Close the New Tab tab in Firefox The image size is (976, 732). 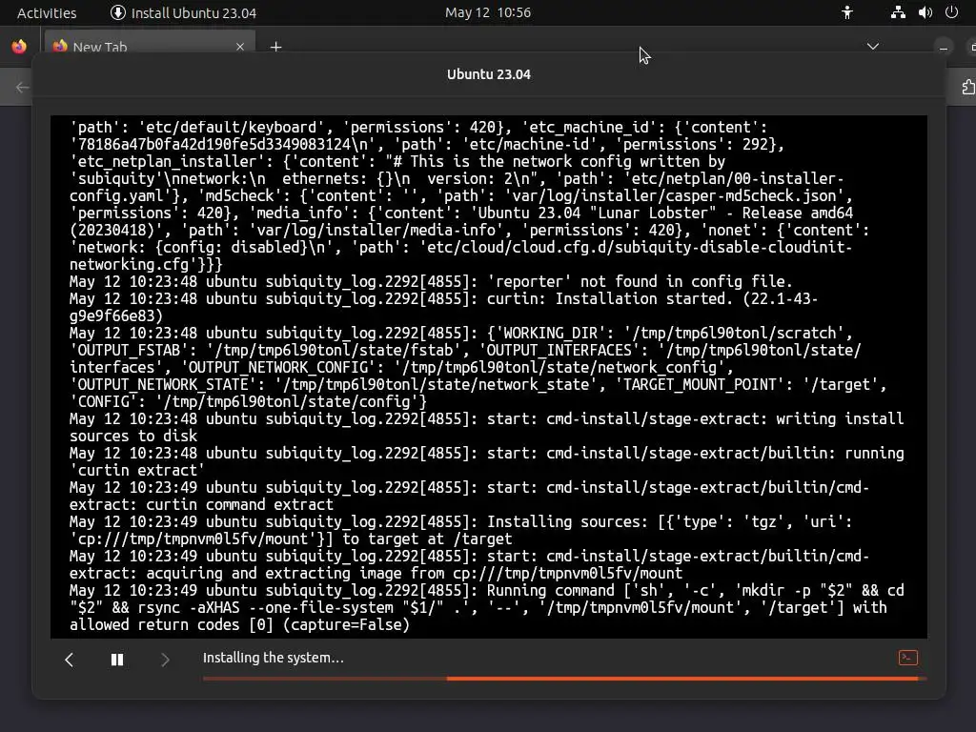240,47
